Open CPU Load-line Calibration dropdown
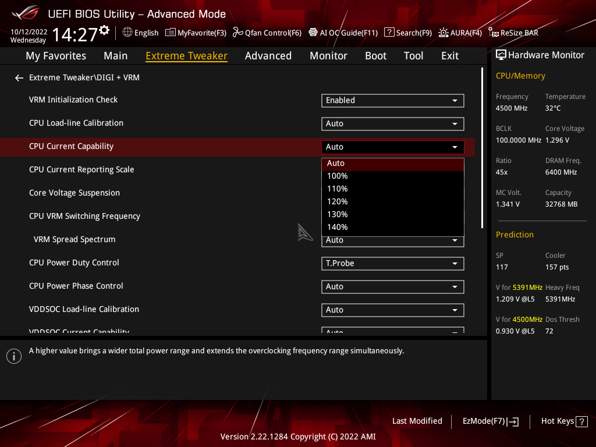 pos(393,123)
